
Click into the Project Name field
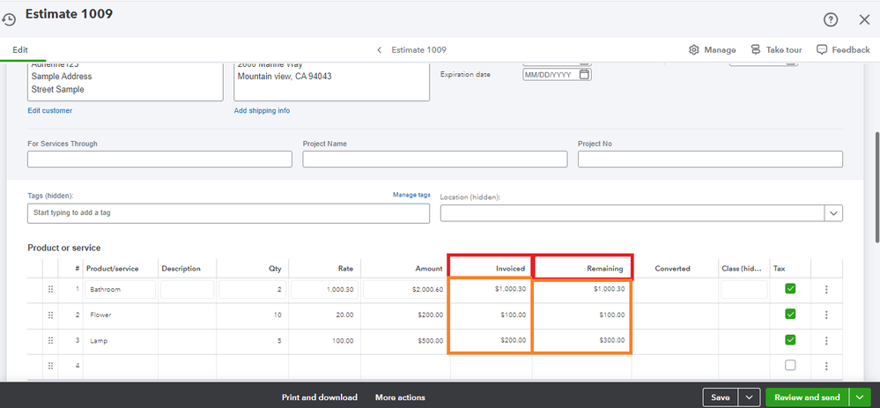point(434,159)
